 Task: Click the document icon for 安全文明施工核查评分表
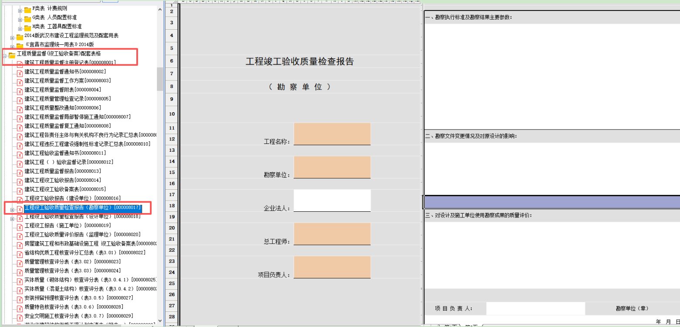(19, 316)
